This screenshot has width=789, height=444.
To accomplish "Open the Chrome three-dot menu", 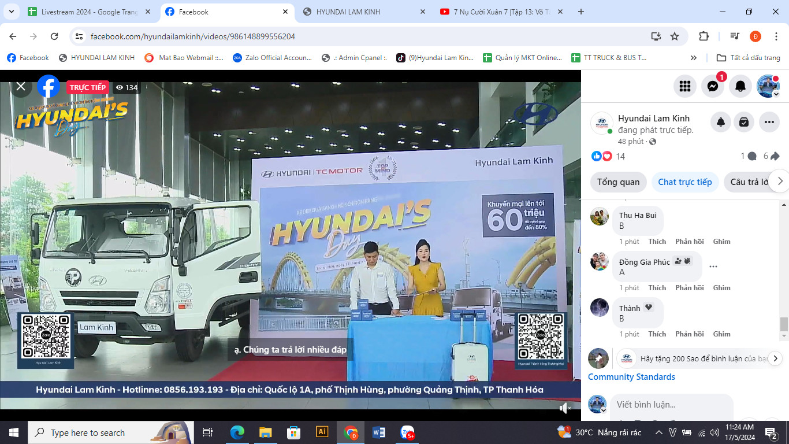I will click(x=776, y=36).
